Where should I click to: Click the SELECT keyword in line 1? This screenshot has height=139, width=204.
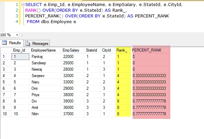tap(34, 5)
